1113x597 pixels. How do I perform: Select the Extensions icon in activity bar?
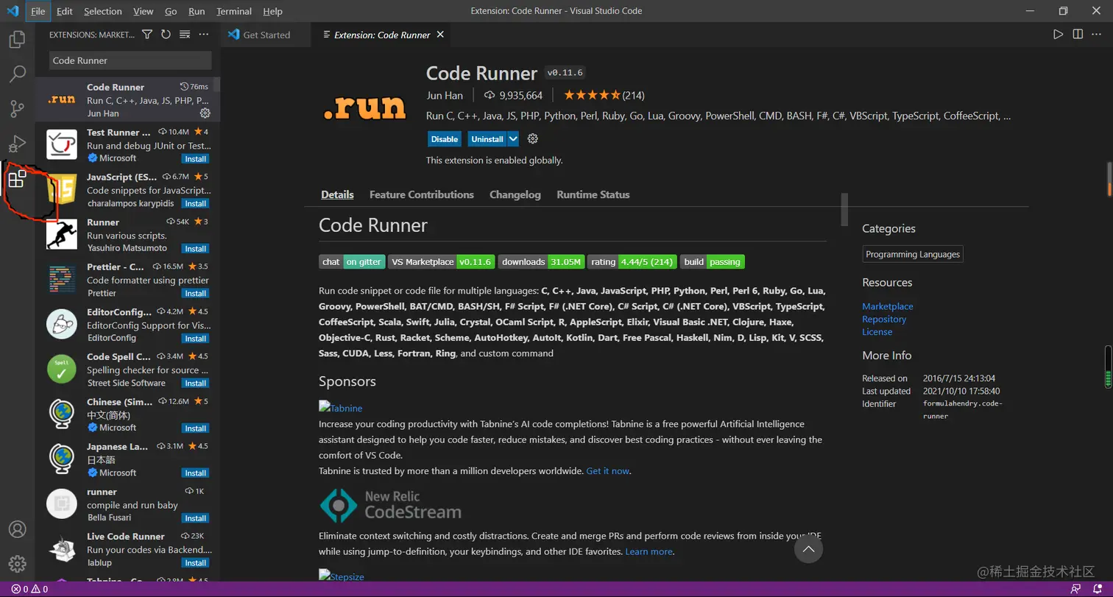tap(17, 179)
